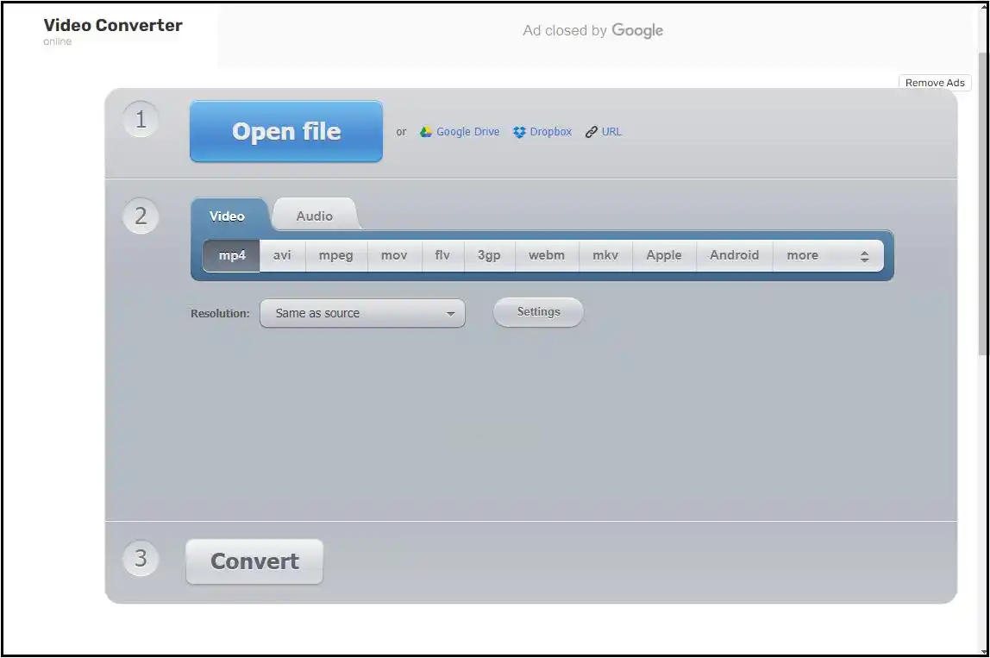990x658 pixels.
Task: Select the mkv output format
Action: [605, 256]
